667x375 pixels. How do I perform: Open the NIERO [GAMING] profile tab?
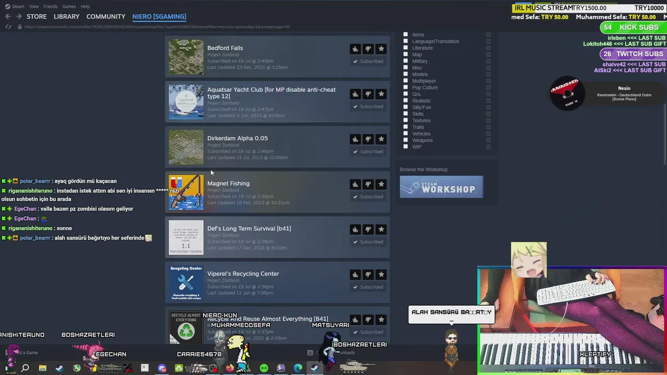pos(159,17)
